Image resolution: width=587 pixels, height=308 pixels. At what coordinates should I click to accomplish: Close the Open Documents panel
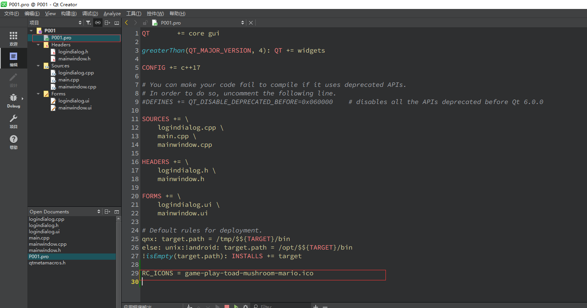[x=117, y=211]
